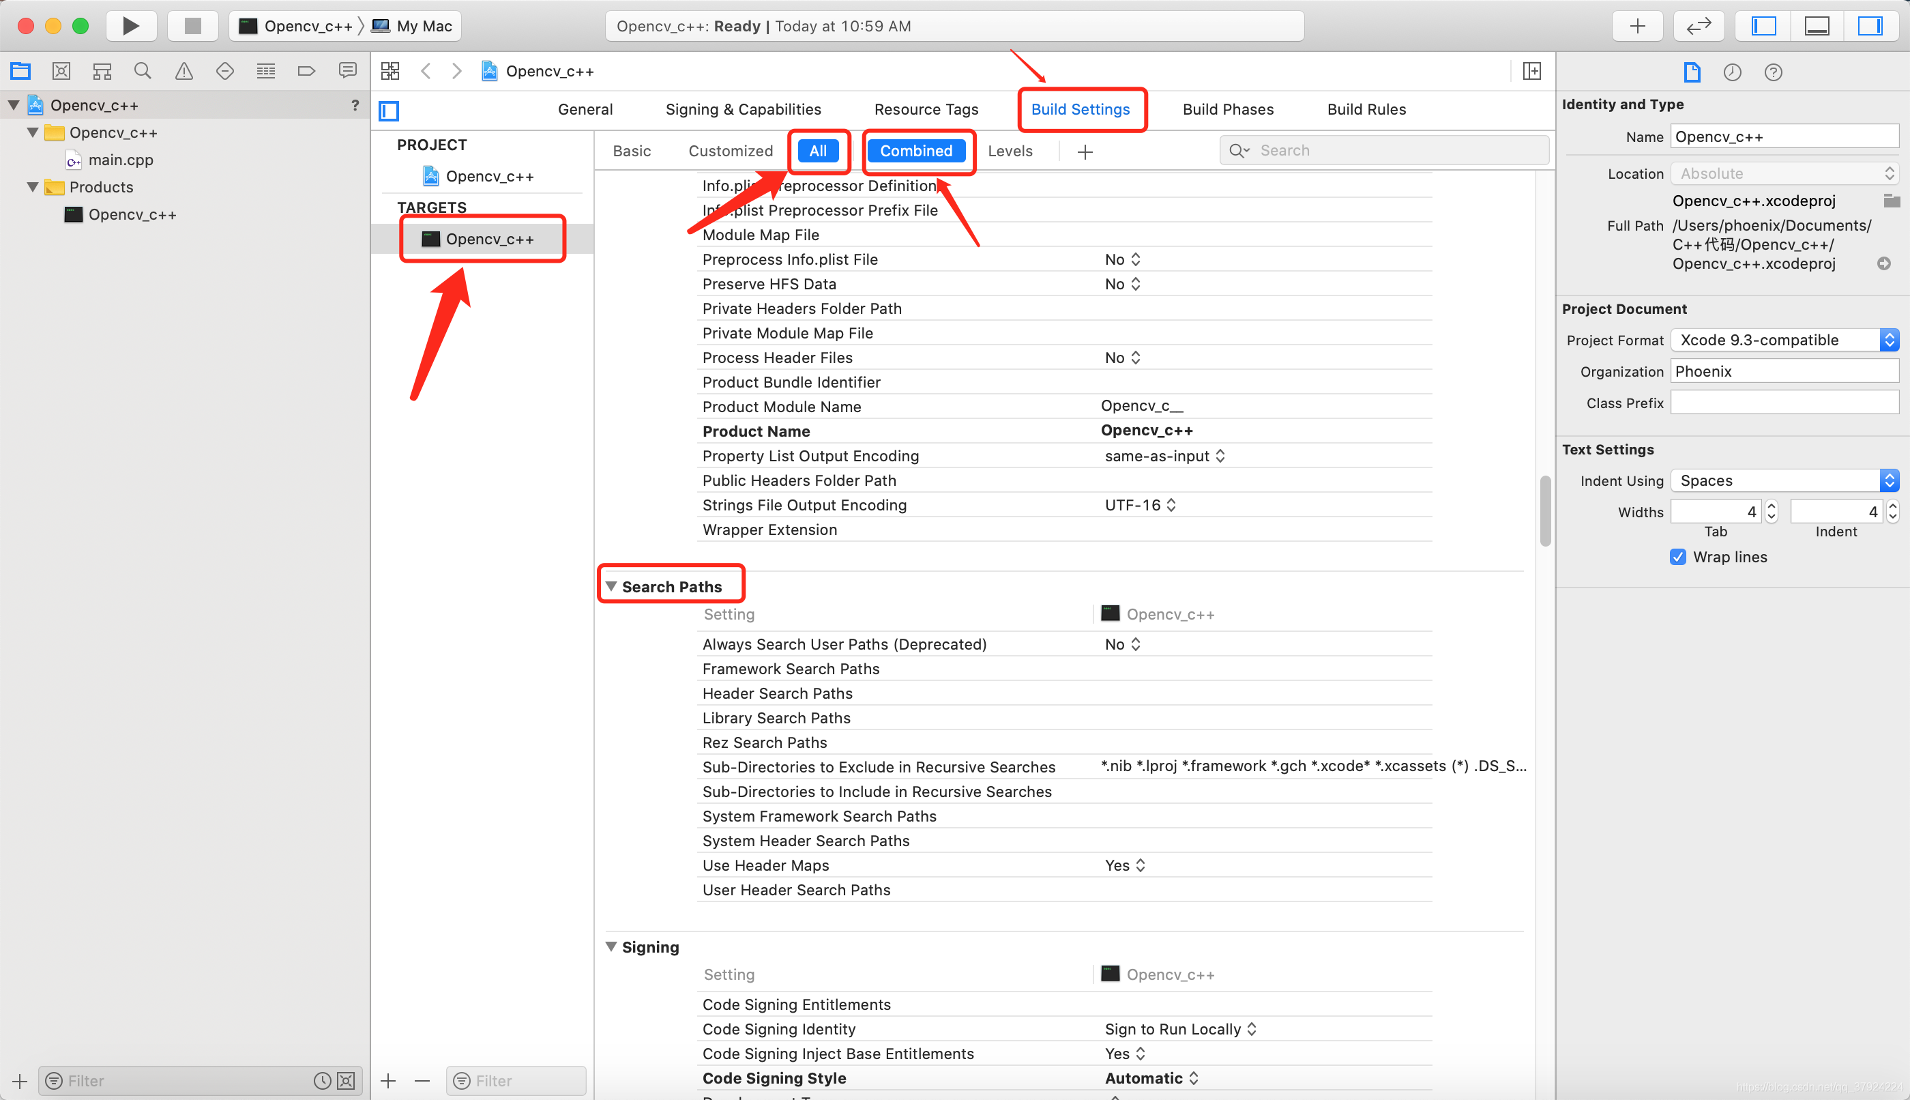Viewport: 1910px width, 1100px height.
Task: Open the Breakpoint navigator icon
Action: (307, 71)
